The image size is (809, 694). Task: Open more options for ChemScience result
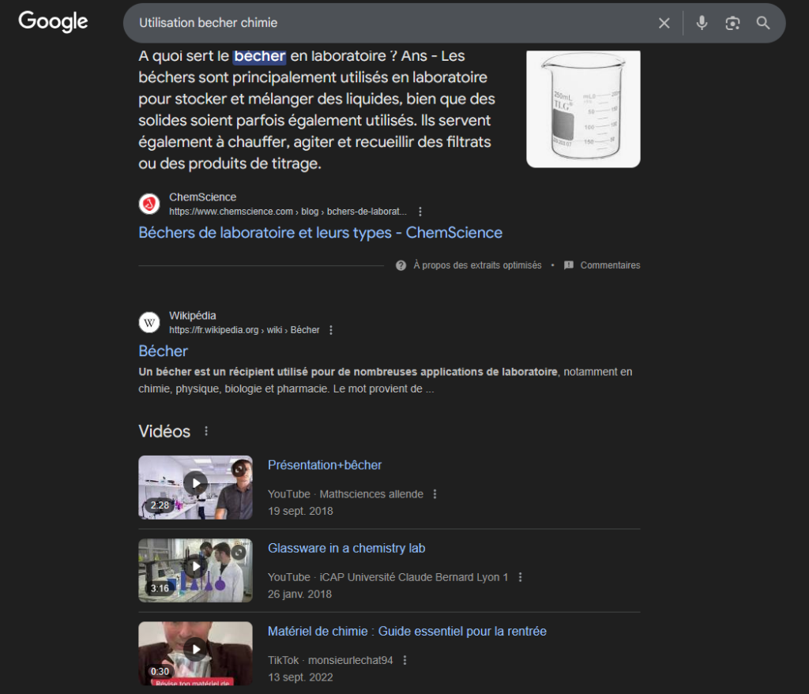click(420, 212)
